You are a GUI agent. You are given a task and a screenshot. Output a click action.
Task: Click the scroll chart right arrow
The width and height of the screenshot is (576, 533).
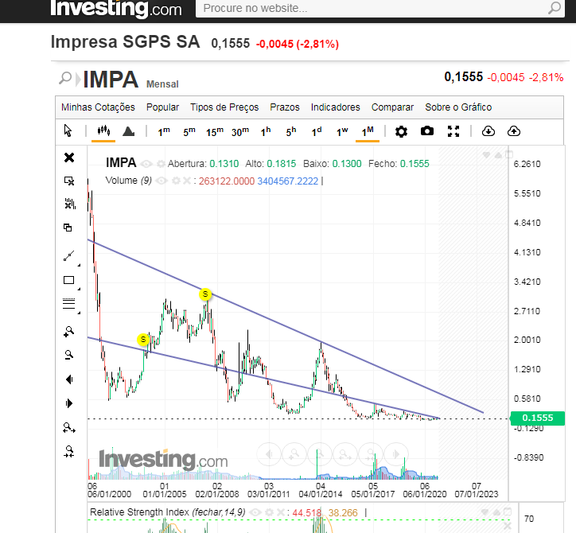[x=69, y=403]
